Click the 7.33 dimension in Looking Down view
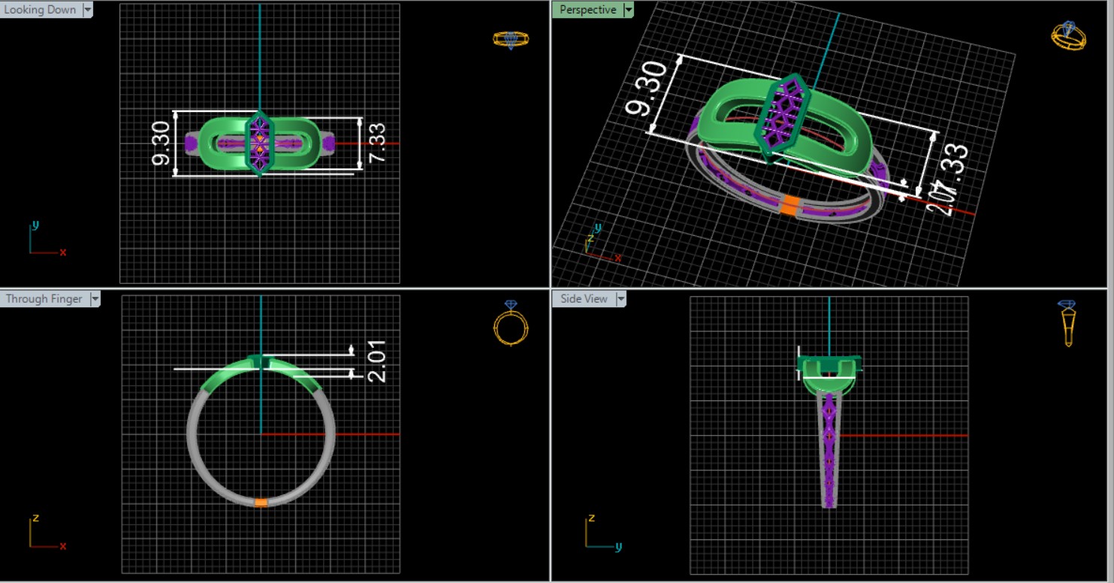The width and height of the screenshot is (1114, 583). coord(377,143)
